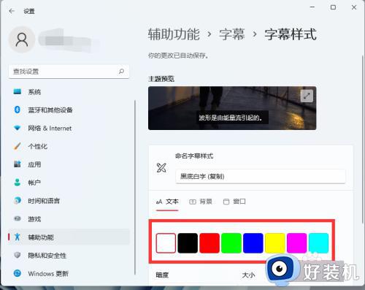Image resolution: width=365 pixels, height=290 pixels.
Task: Select the red text color swatch
Action: tap(210, 243)
